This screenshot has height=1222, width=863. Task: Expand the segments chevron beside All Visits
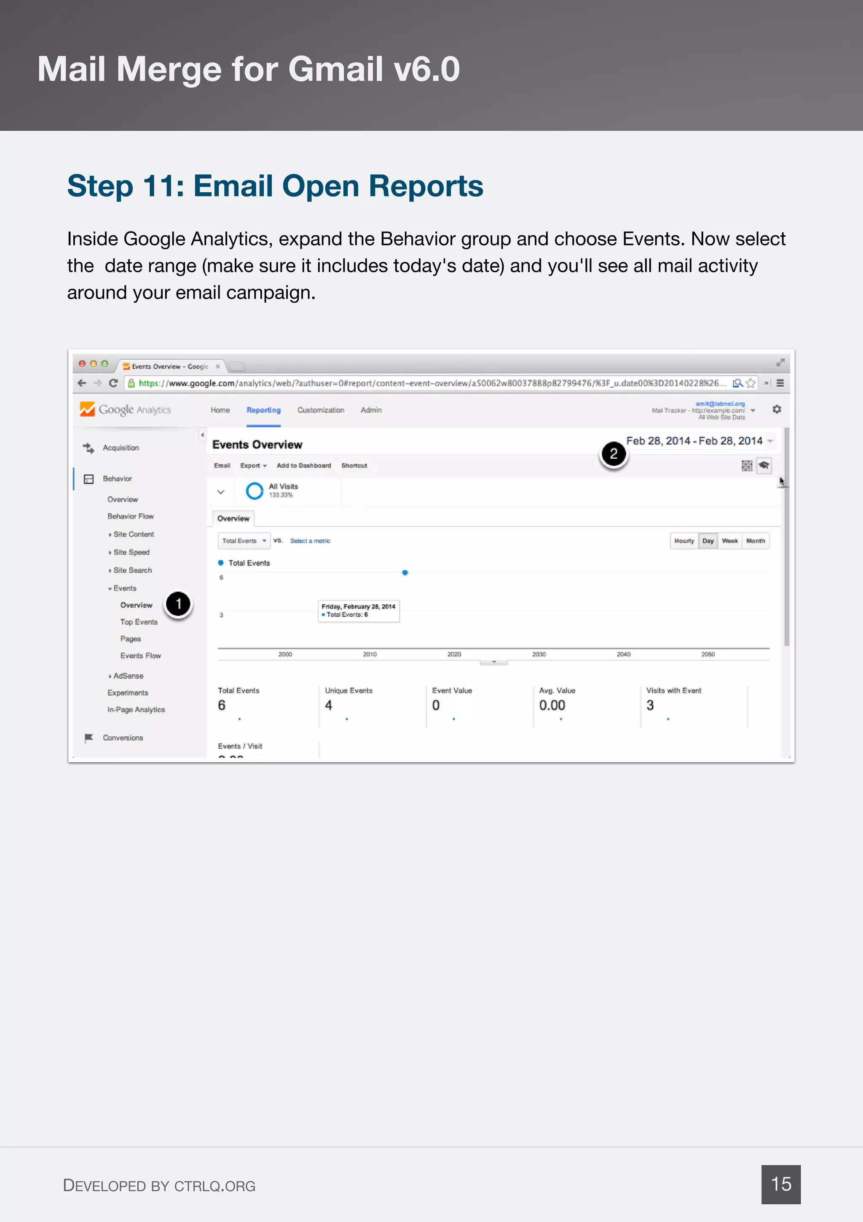coord(221,492)
